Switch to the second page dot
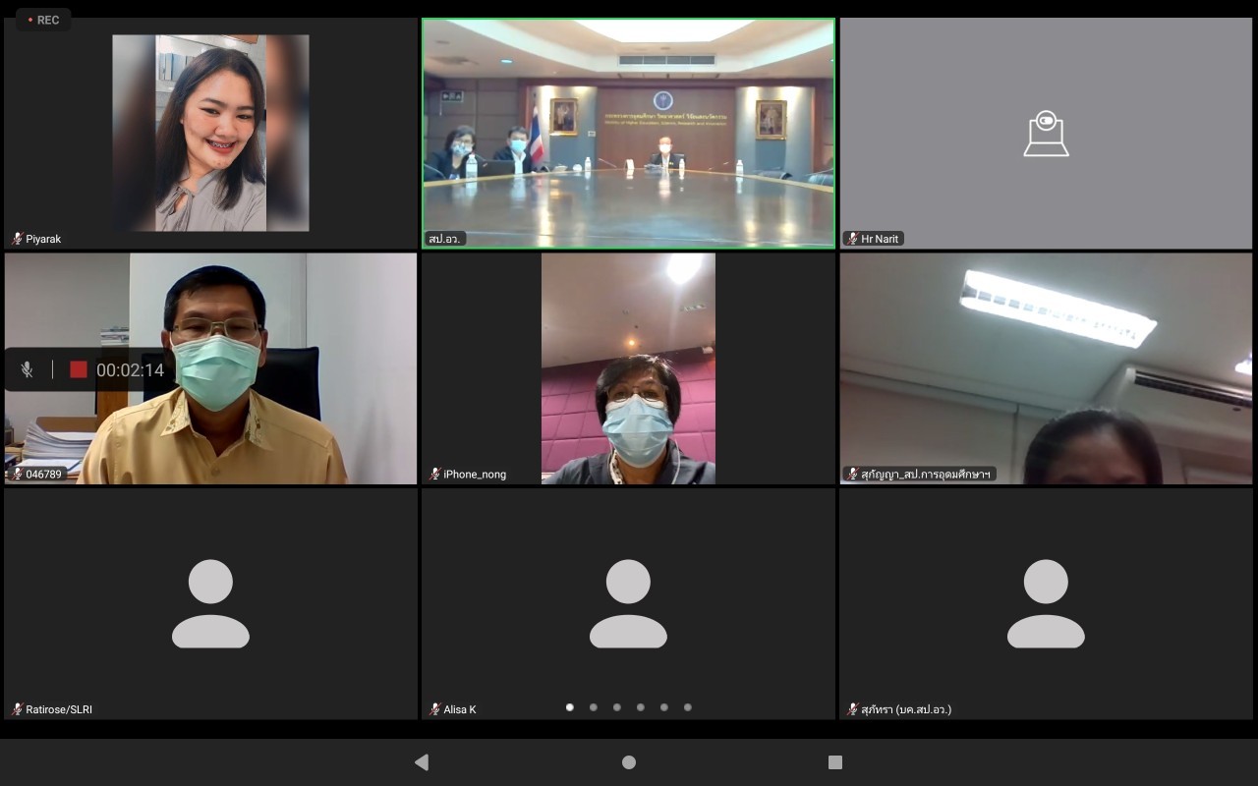 (x=594, y=707)
